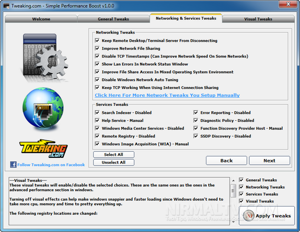The height and width of the screenshot is (232, 300).
Task: Uncheck Improve Network File Sharing
Action: (x=97, y=48)
